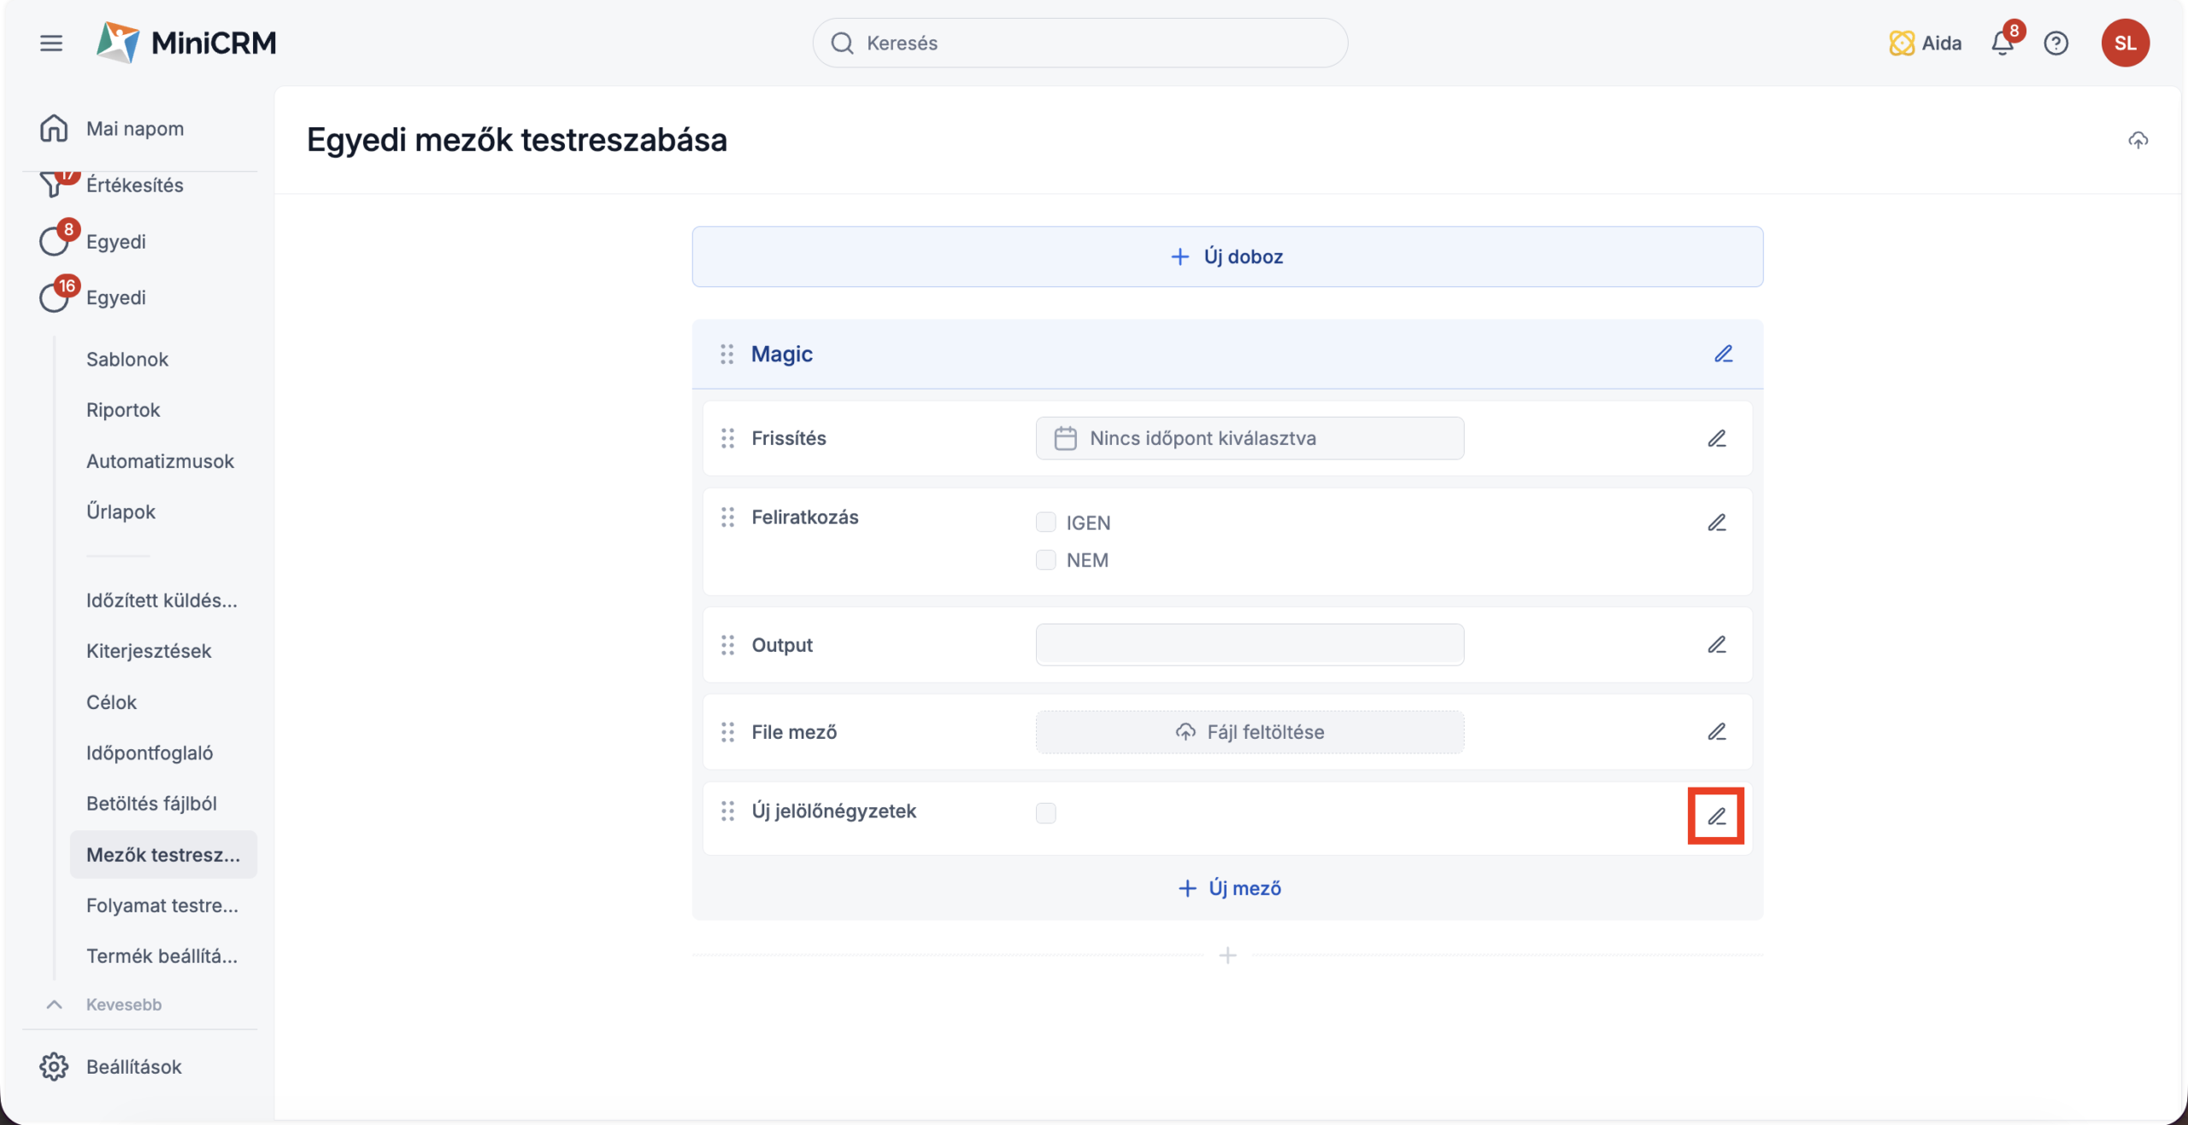Image resolution: width=2188 pixels, height=1125 pixels.
Task: Open Mai napom in the sidebar
Action: [x=135, y=128]
